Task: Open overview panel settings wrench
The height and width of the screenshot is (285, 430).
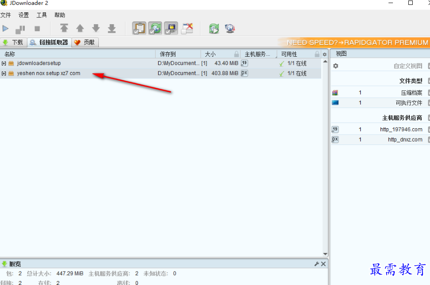Action: pyautogui.click(x=316, y=264)
